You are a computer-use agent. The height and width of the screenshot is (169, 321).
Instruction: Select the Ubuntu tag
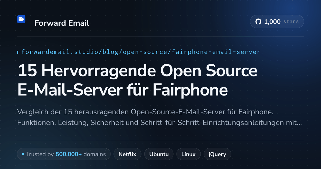tap(159, 154)
